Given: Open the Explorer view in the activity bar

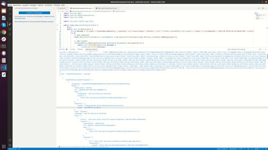Looking at the screenshot, I should 10,9.
